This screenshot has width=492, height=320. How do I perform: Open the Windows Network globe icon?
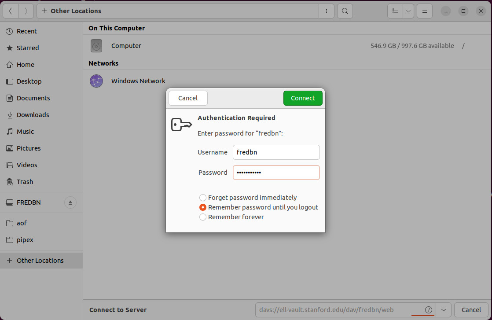tap(96, 81)
